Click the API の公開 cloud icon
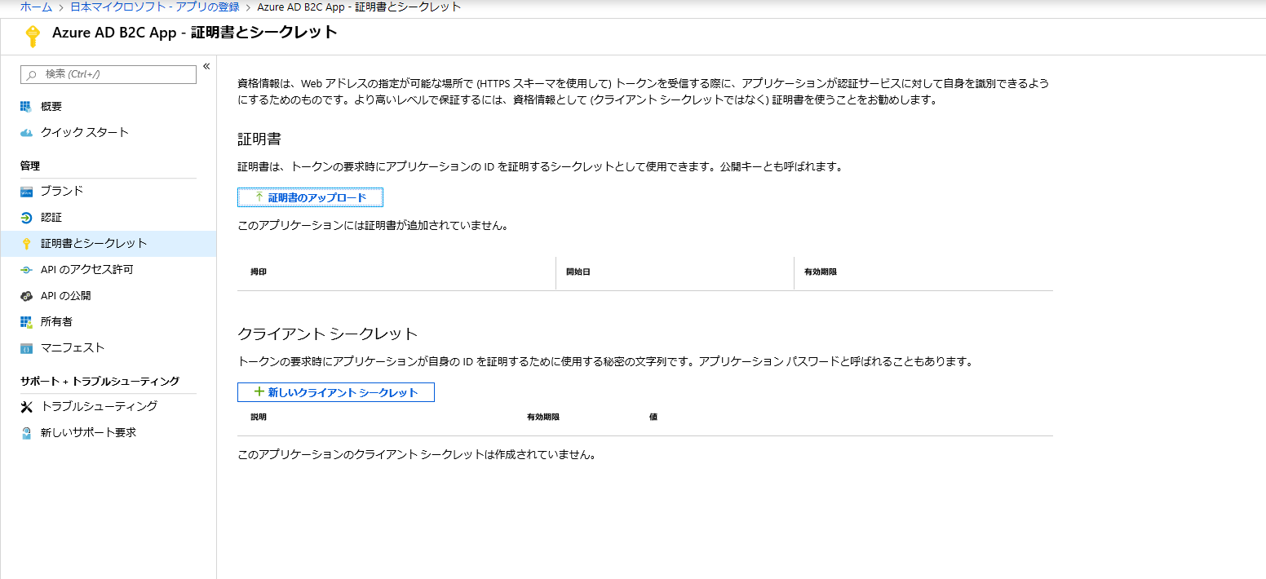Image resolution: width=1266 pixels, height=579 pixels. (x=26, y=296)
